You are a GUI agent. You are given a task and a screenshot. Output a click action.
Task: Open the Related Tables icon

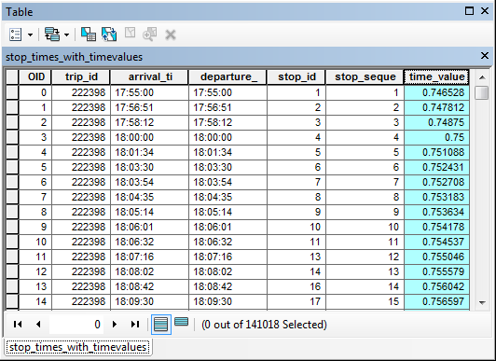pyautogui.click(x=52, y=35)
